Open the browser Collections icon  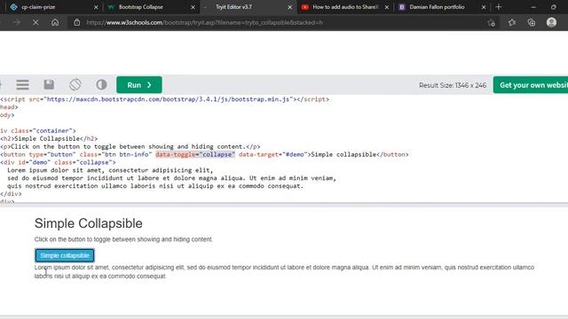[532, 22]
